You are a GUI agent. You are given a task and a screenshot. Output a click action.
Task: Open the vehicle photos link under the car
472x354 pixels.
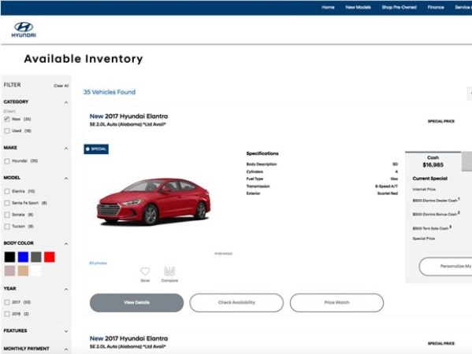98,264
